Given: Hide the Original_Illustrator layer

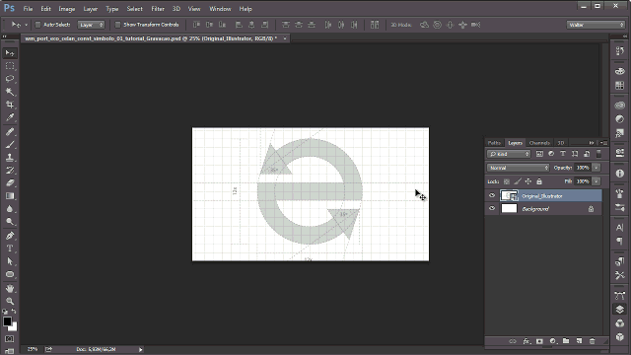Looking at the screenshot, I should coord(492,195).
